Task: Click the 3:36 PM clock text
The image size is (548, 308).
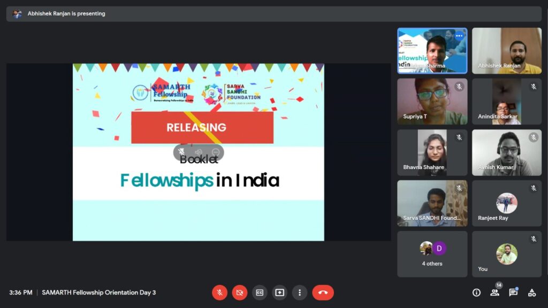Action: (x=21, y=292)
